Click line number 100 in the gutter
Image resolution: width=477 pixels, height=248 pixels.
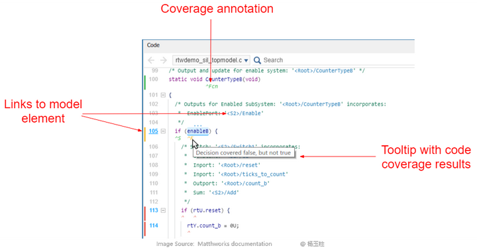click(x=154, y=79)
